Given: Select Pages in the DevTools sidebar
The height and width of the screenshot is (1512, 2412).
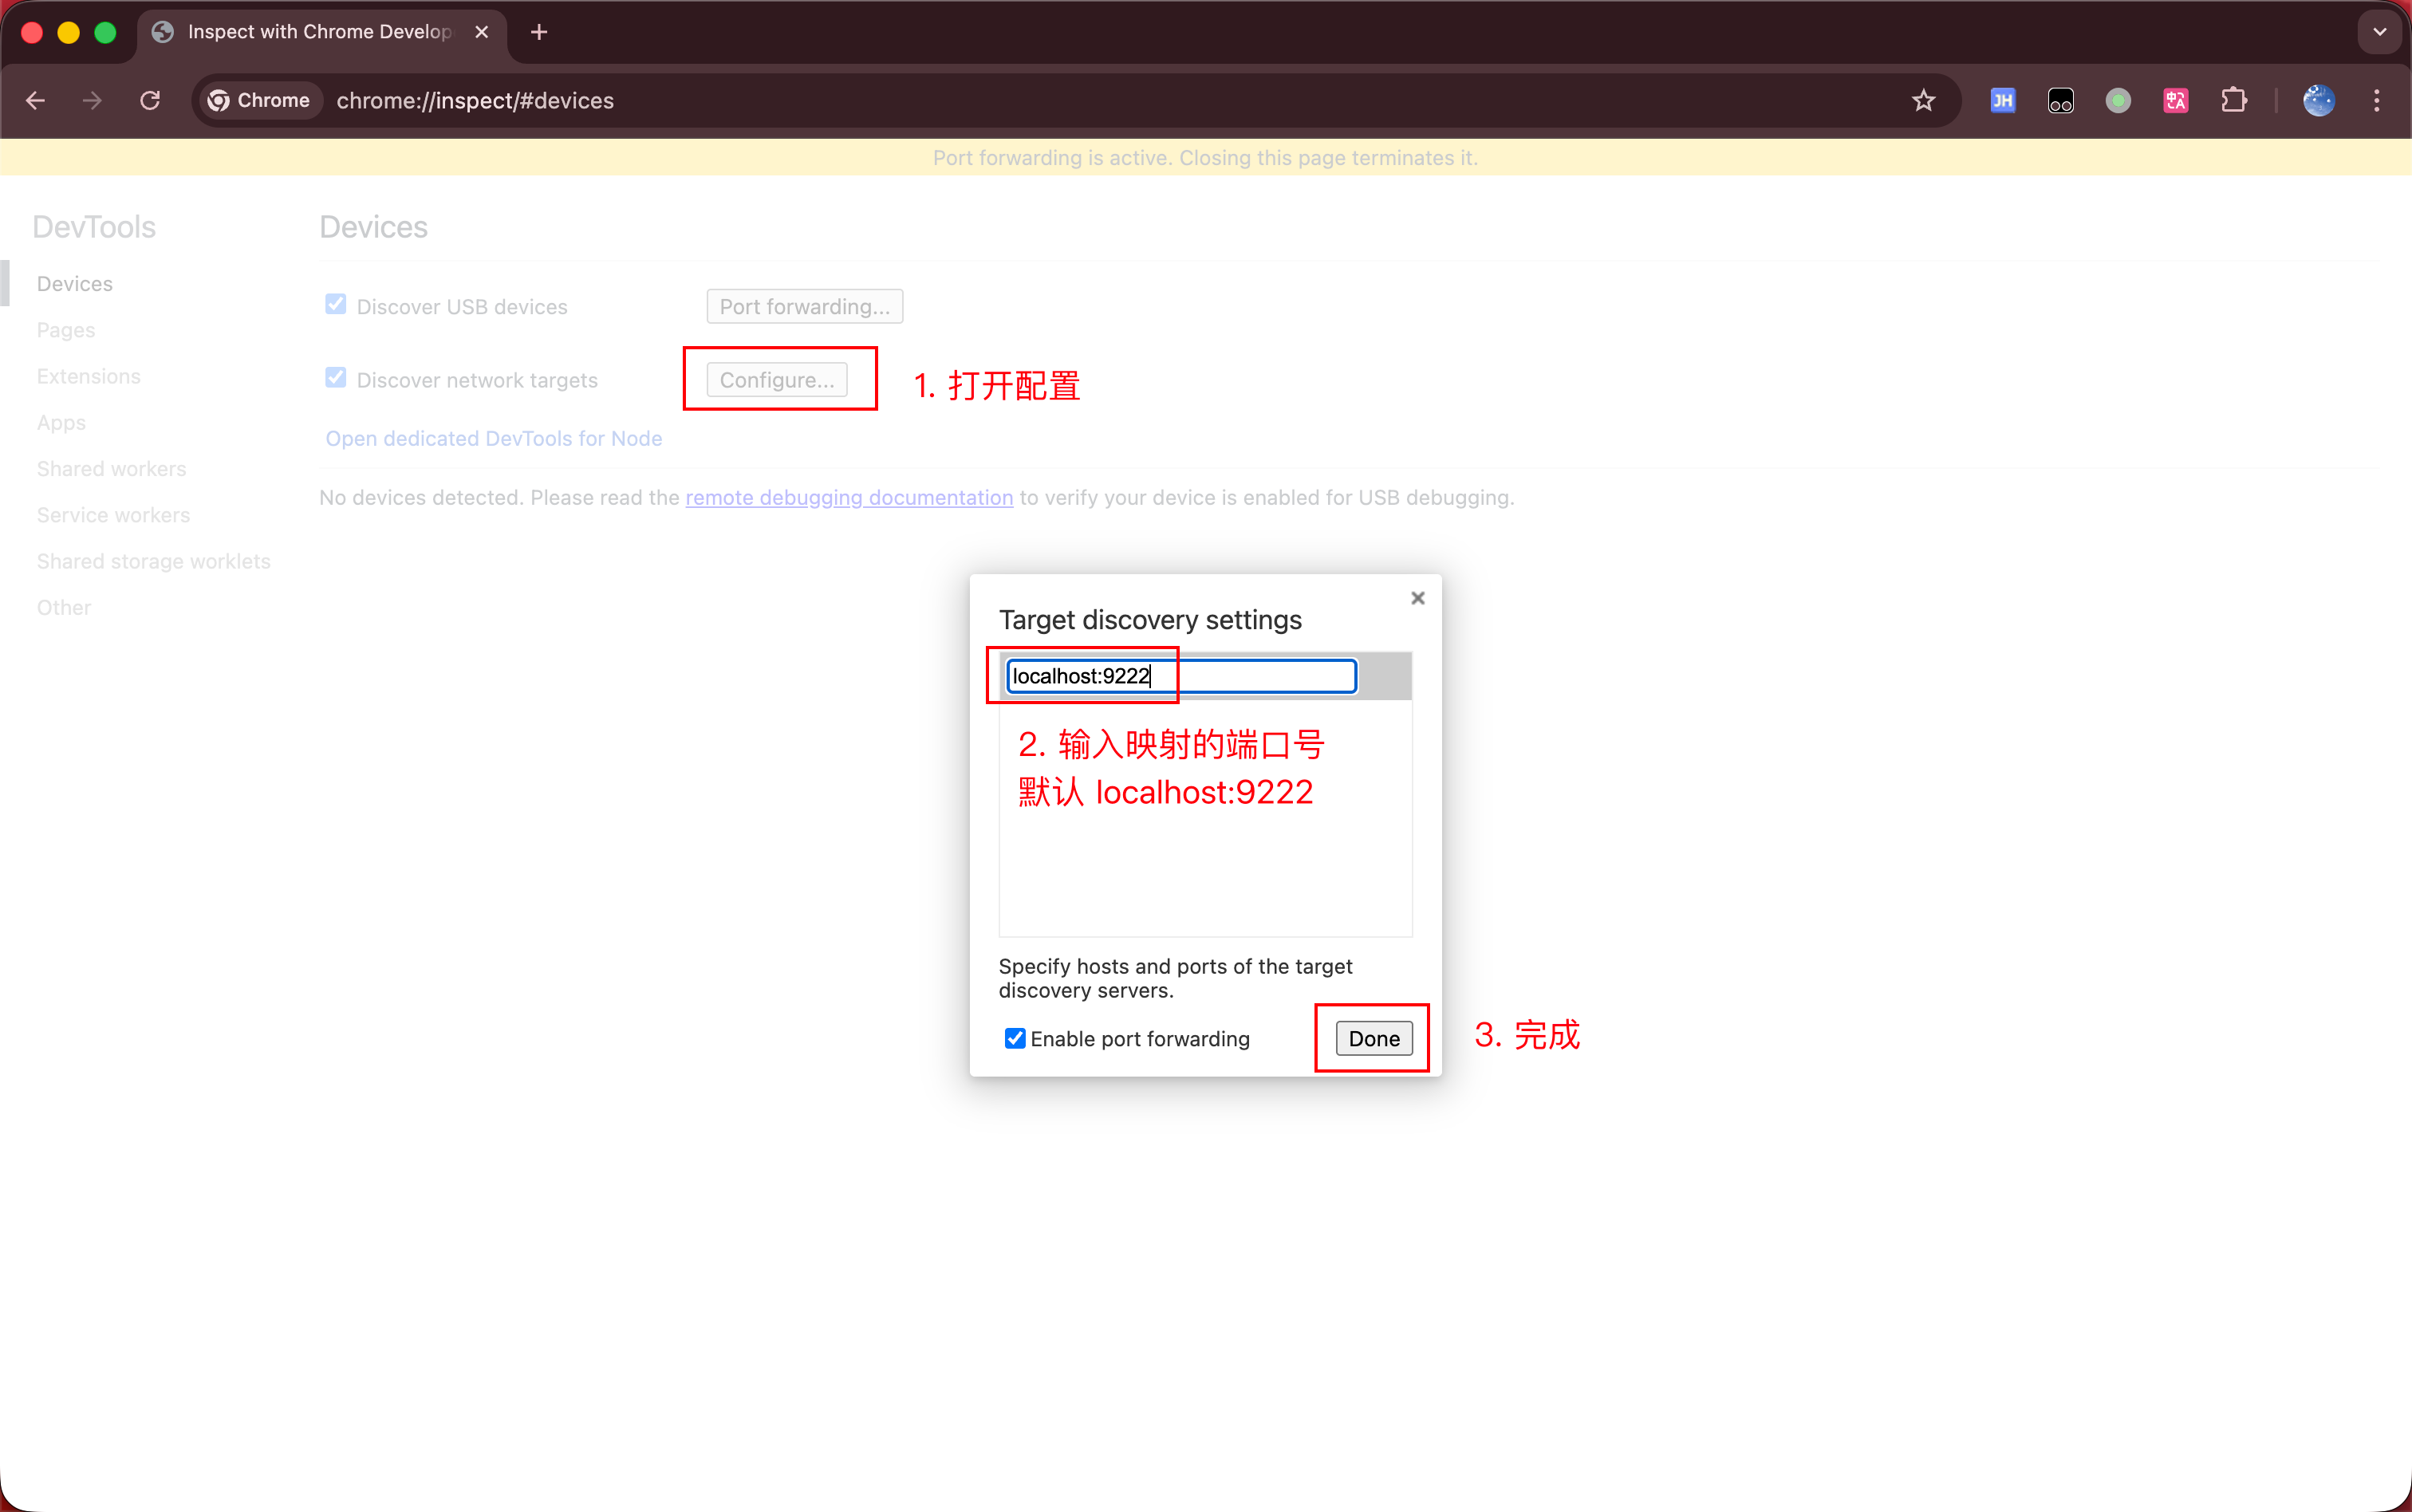Looking at the screenshot, I should pos(66,330).
